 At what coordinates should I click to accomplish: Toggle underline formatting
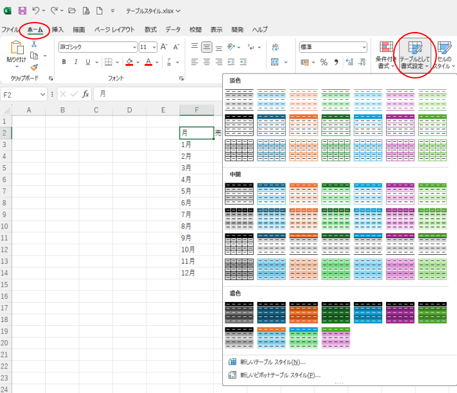87,62
